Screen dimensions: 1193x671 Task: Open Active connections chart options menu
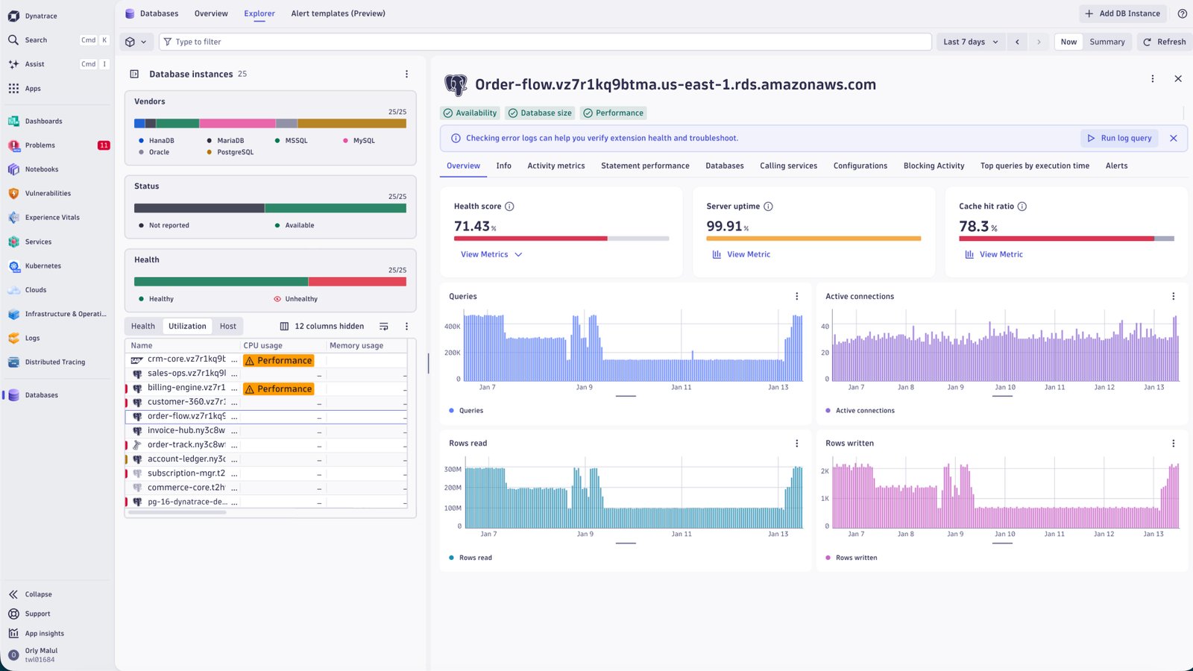[1173, 296]
